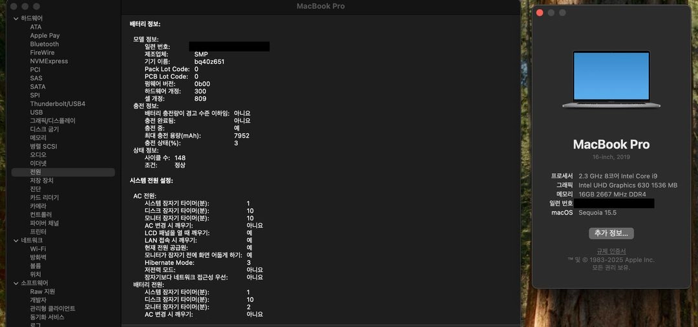This screenshot has height=327, width=698.
Task: Select FireWire in the sidebar
Action: [x=42, y=52]
